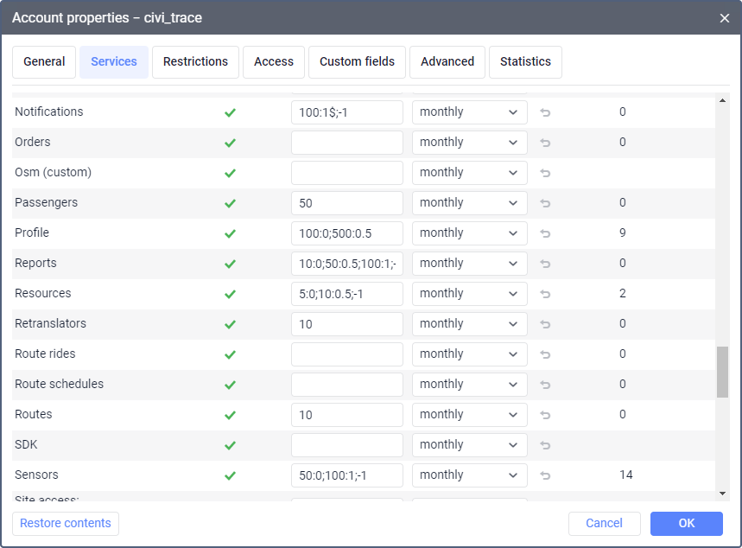This screenshot has height=548, width=742.
Task: Disable the Retranslators service checkmark
Action: click(x=230, y=324)
